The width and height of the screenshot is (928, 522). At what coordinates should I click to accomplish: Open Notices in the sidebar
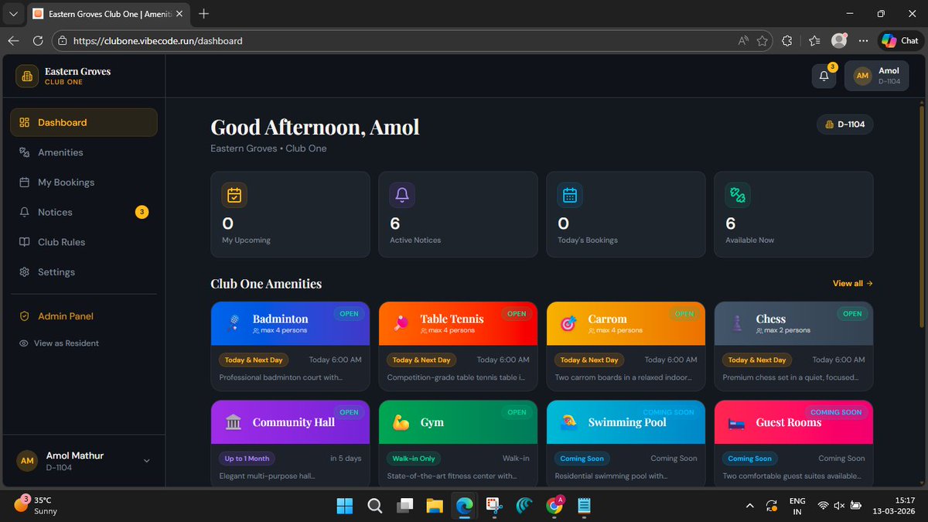click(x=84, y=212)
